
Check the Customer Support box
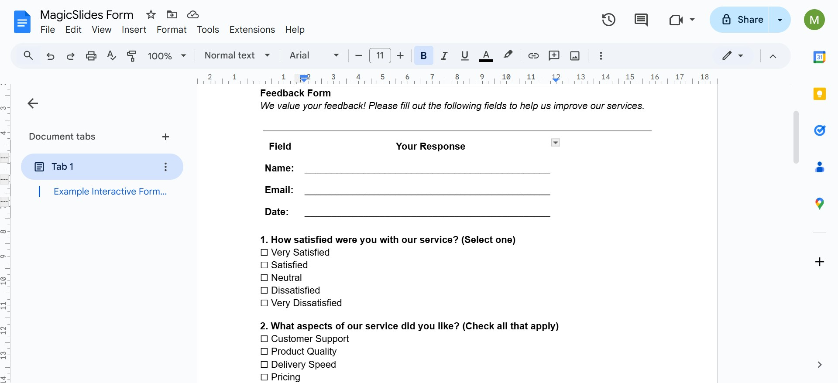pos(264,339)
